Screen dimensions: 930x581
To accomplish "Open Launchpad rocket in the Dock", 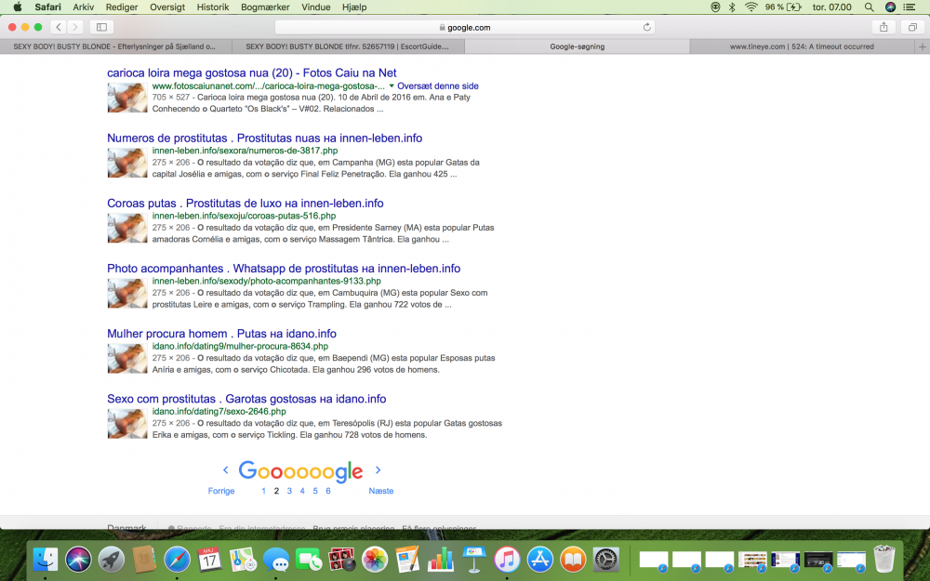I will tap(112, 559).
